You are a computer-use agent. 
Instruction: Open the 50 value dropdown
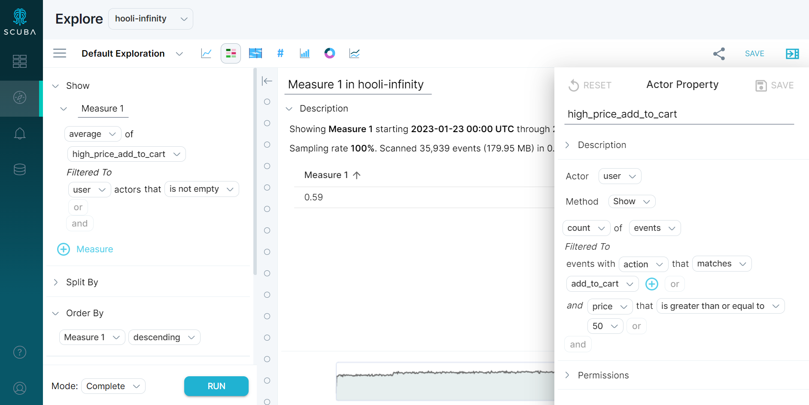pyautogui.click(x=605, y=326)
